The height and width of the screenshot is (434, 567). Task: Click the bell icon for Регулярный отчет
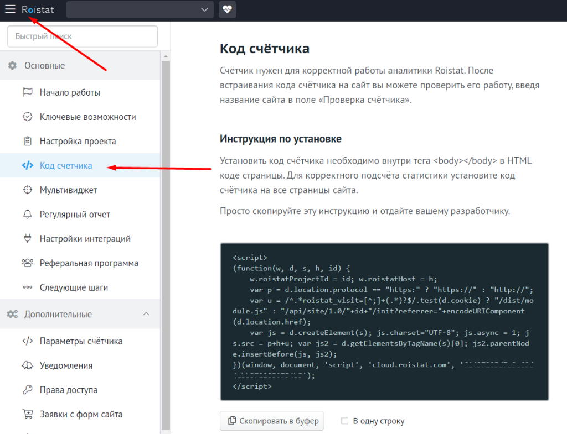tap(27, 214)
